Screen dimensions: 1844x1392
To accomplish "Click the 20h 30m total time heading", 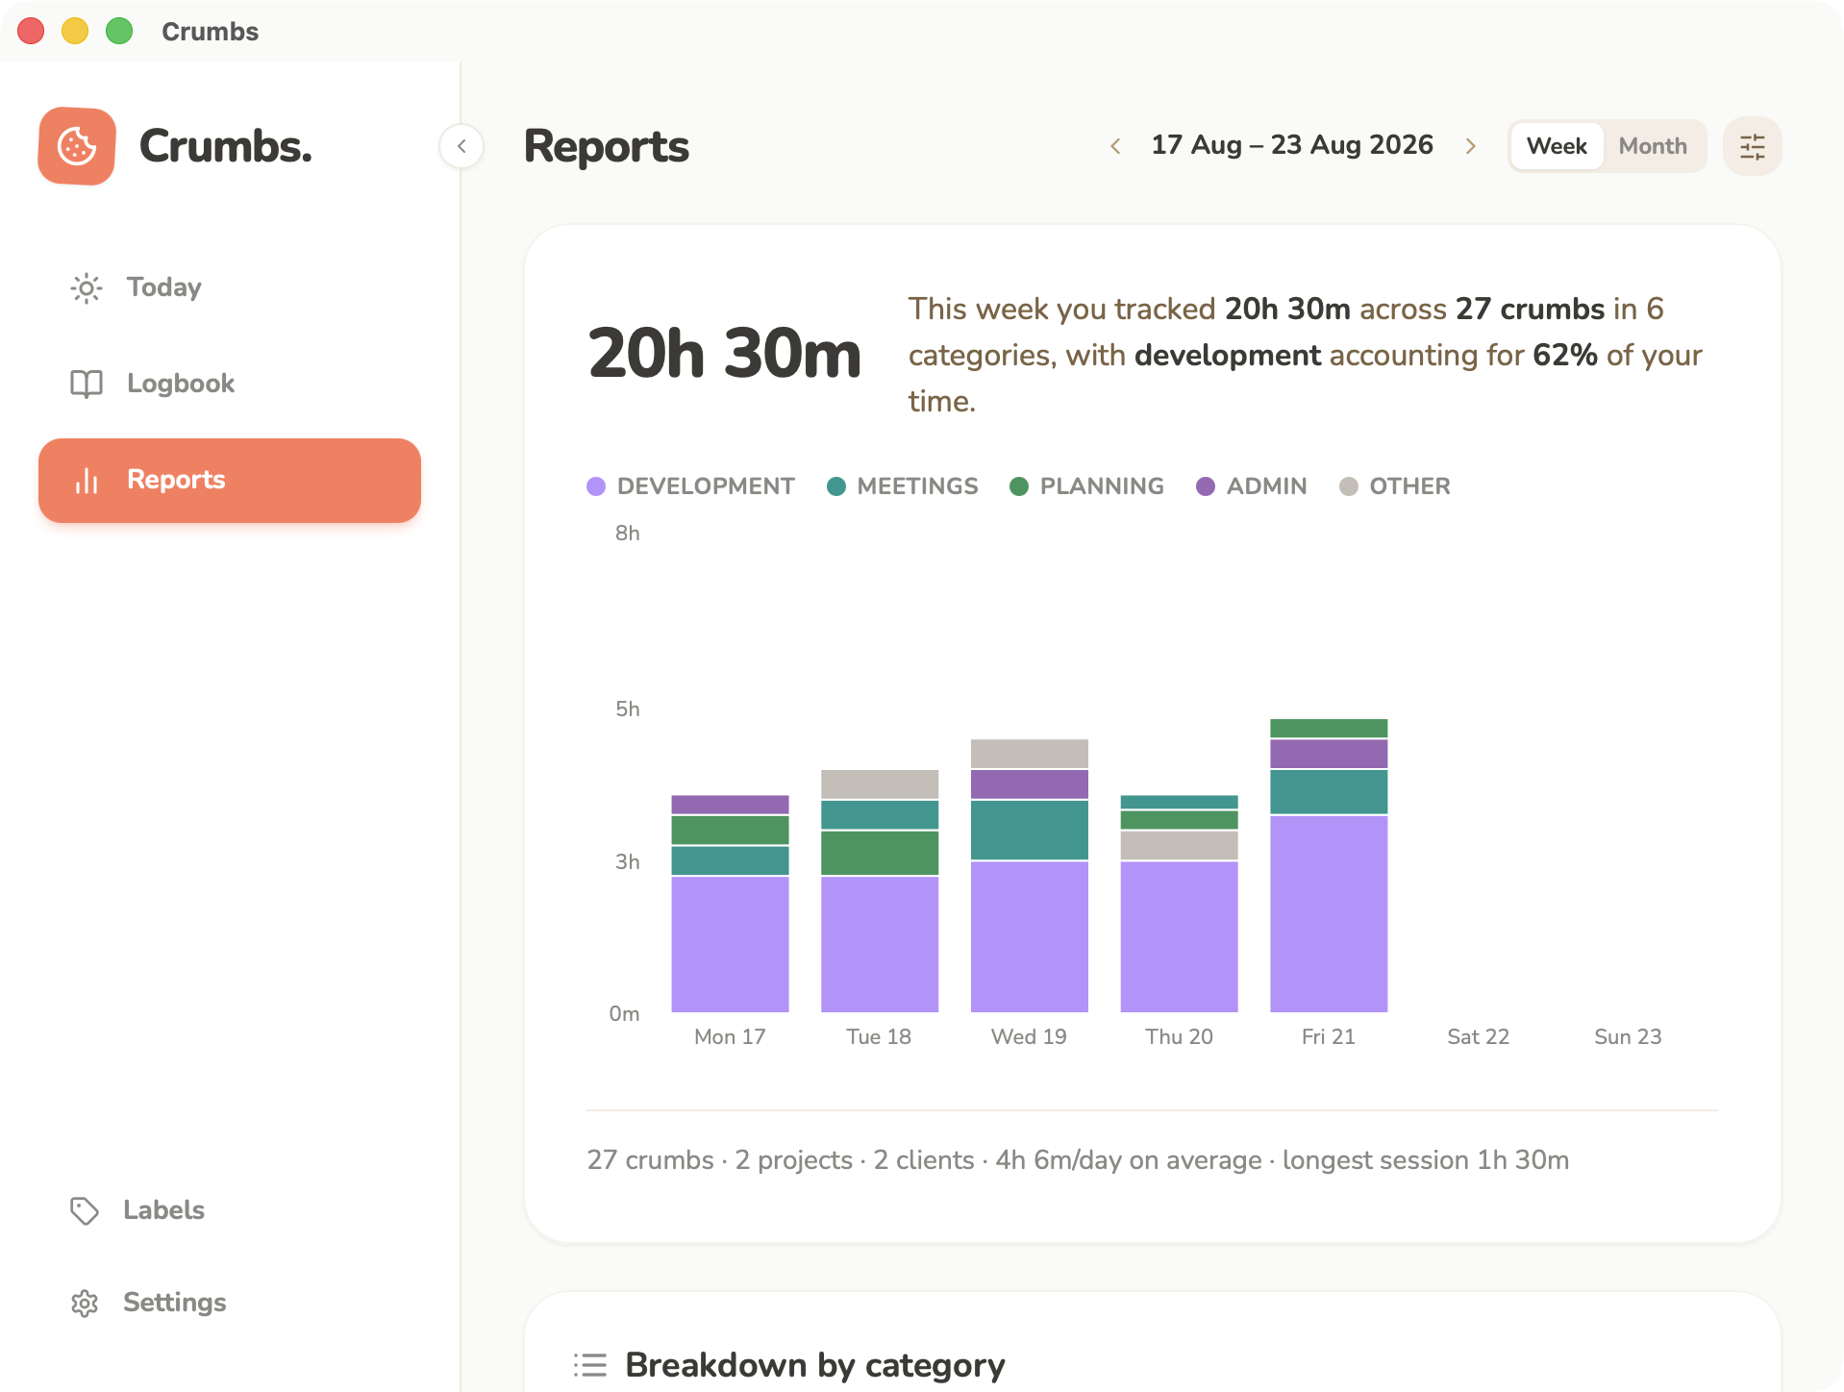I will coord(724,354).
